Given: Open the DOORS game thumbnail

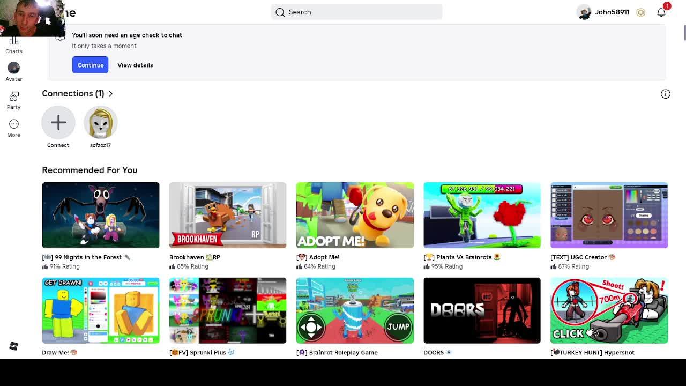Looking at the screenshot, I should [x=482, y=310].
